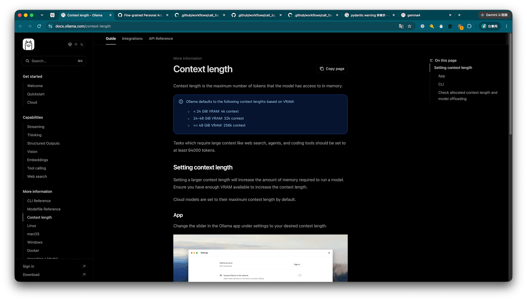The height and width of the screenshot is (301, 527).
Task: Click the On this page list icon
Action: tap(431, 60)
